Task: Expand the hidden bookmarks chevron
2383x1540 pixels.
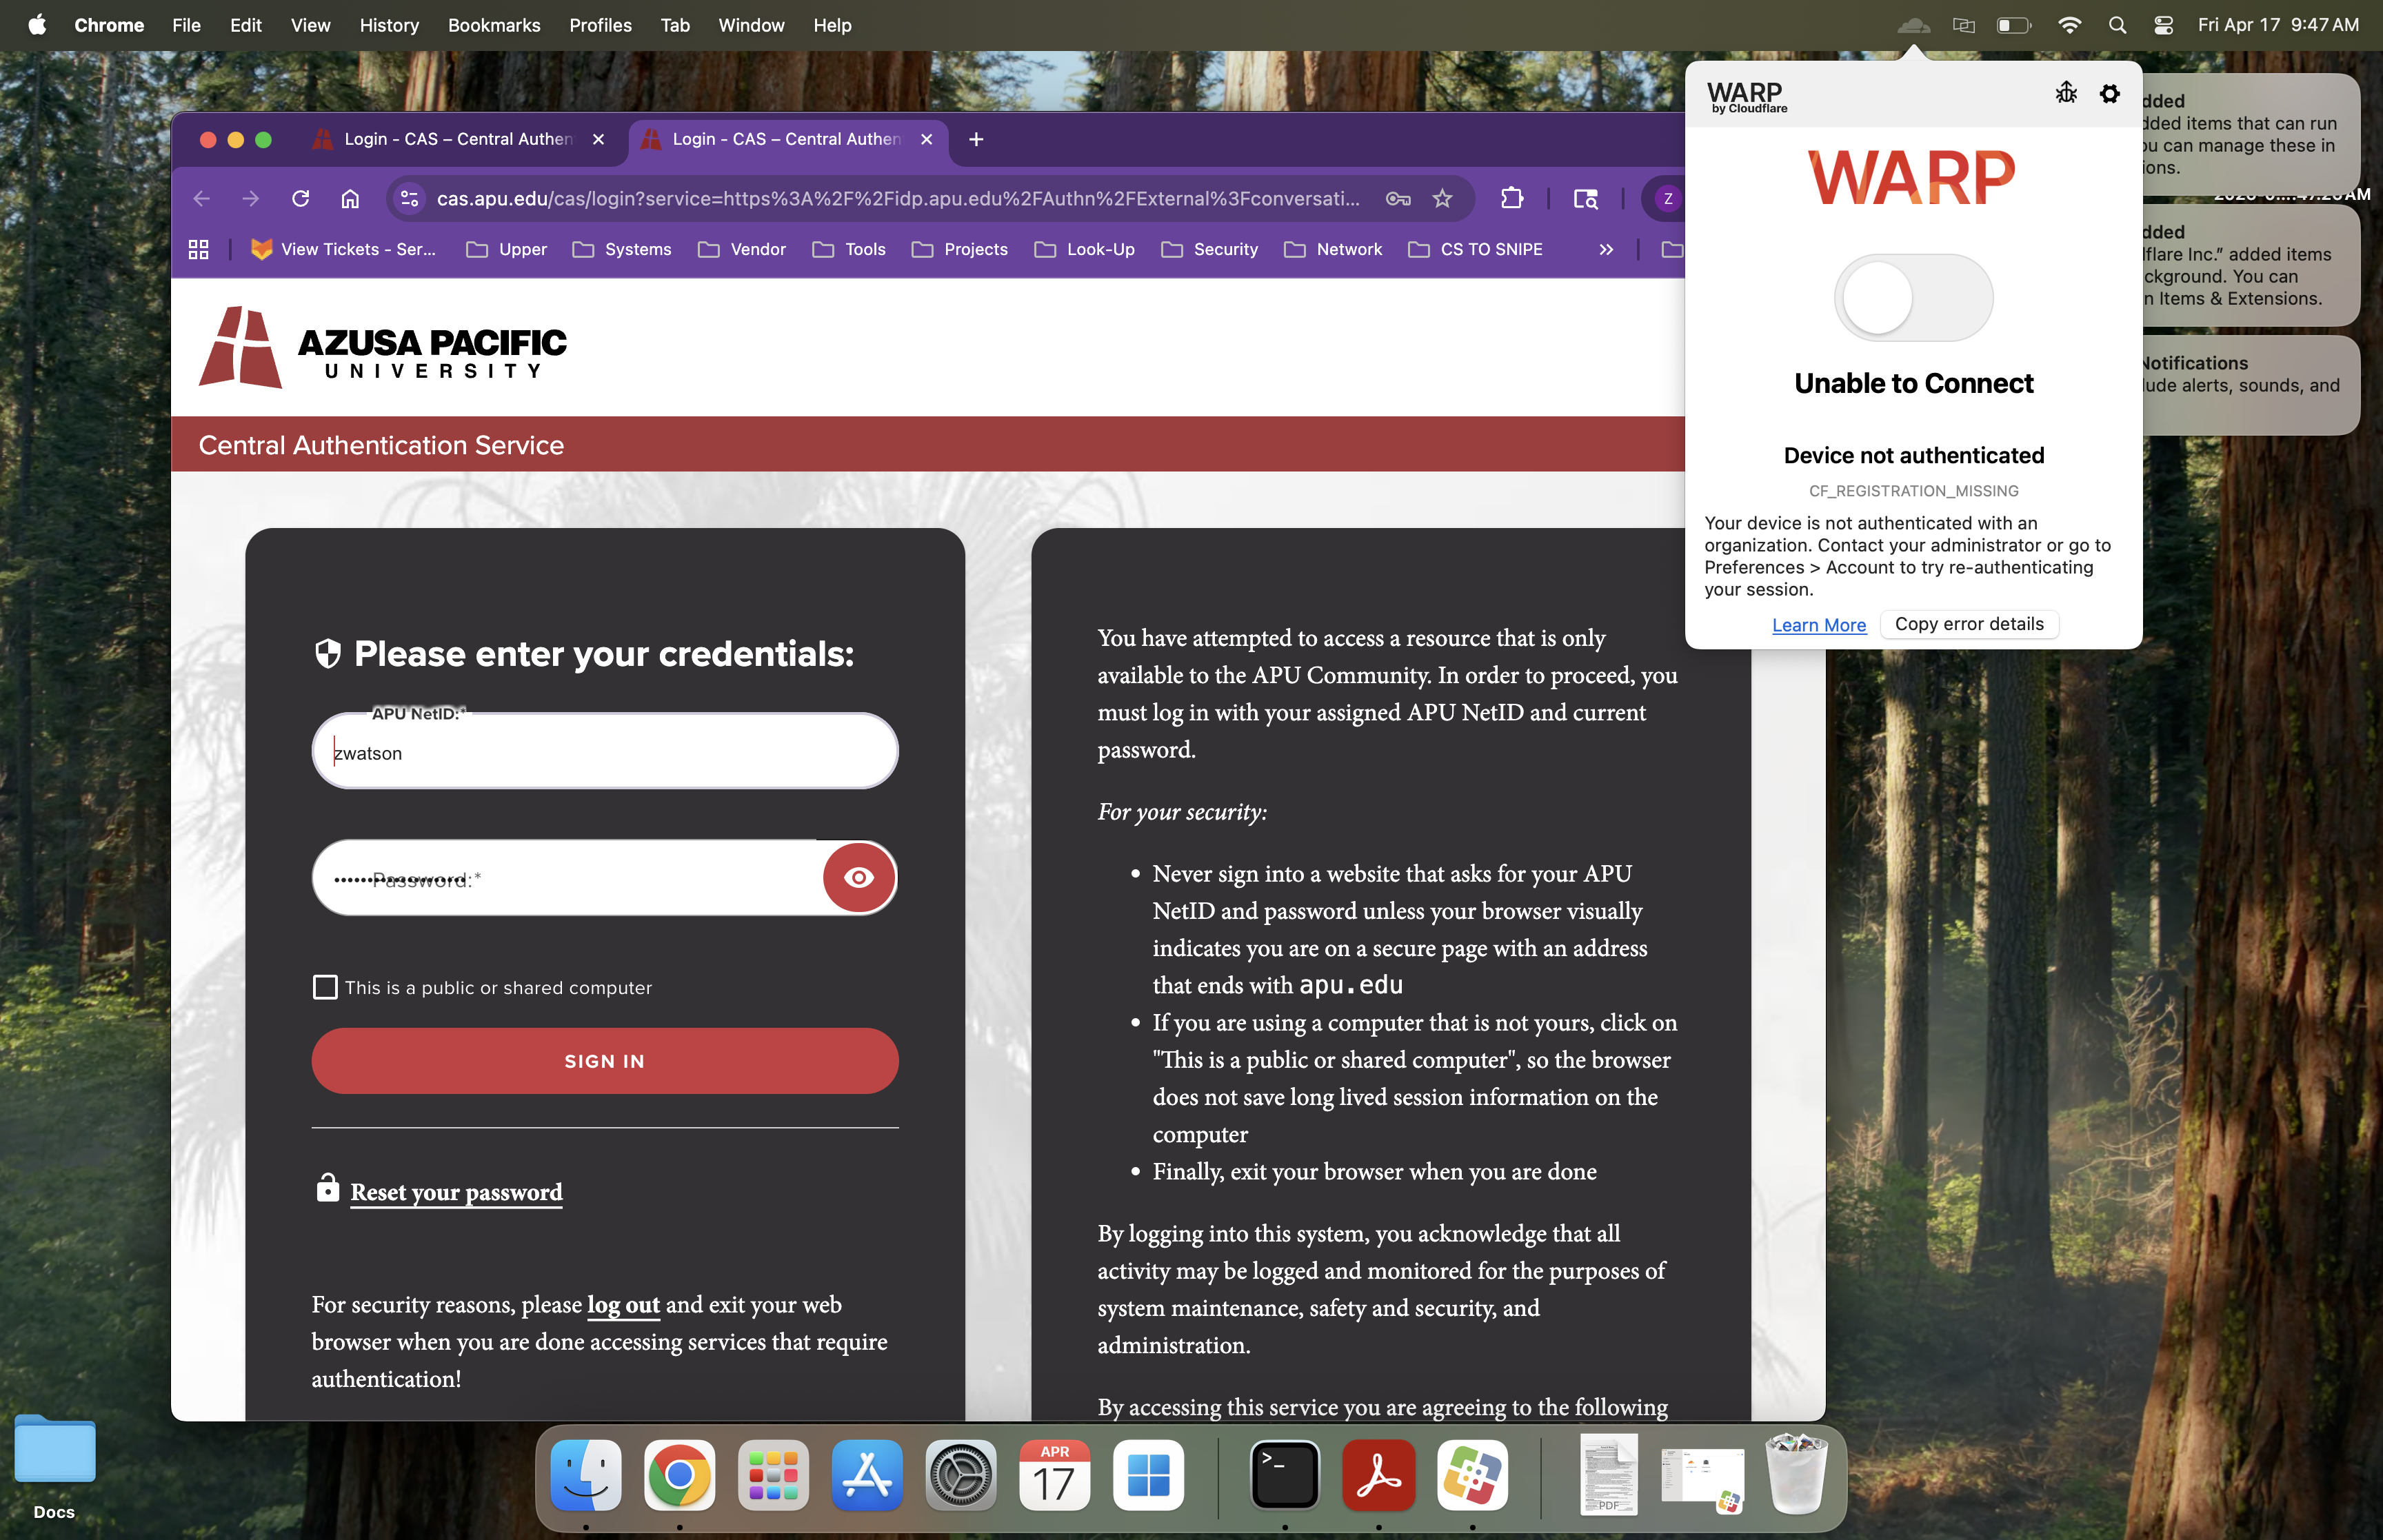Action: click(1605, 249)
